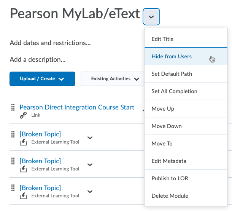
Task: Click the drag handle of second Broken Topic
Action: pyautogui.click(x=13, y=161)
